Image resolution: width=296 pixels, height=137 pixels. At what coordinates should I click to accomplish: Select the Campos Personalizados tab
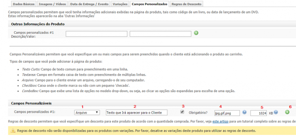click(149, 4)
